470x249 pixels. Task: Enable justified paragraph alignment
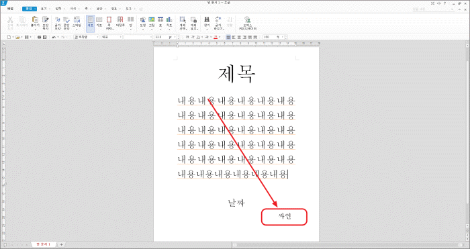228,37
